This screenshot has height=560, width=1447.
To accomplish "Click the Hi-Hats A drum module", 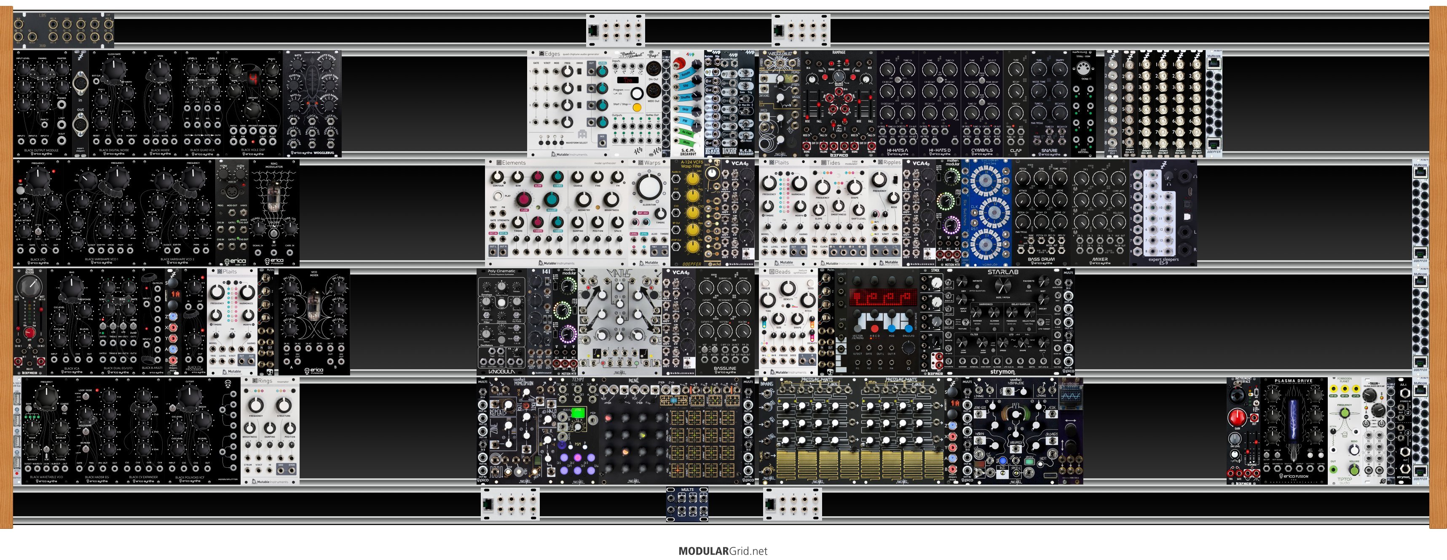I will pyautogui.click(x=898, y=104).
